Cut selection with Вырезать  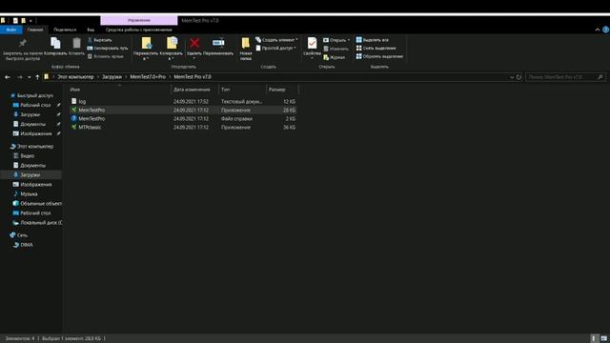click(99, 40)
